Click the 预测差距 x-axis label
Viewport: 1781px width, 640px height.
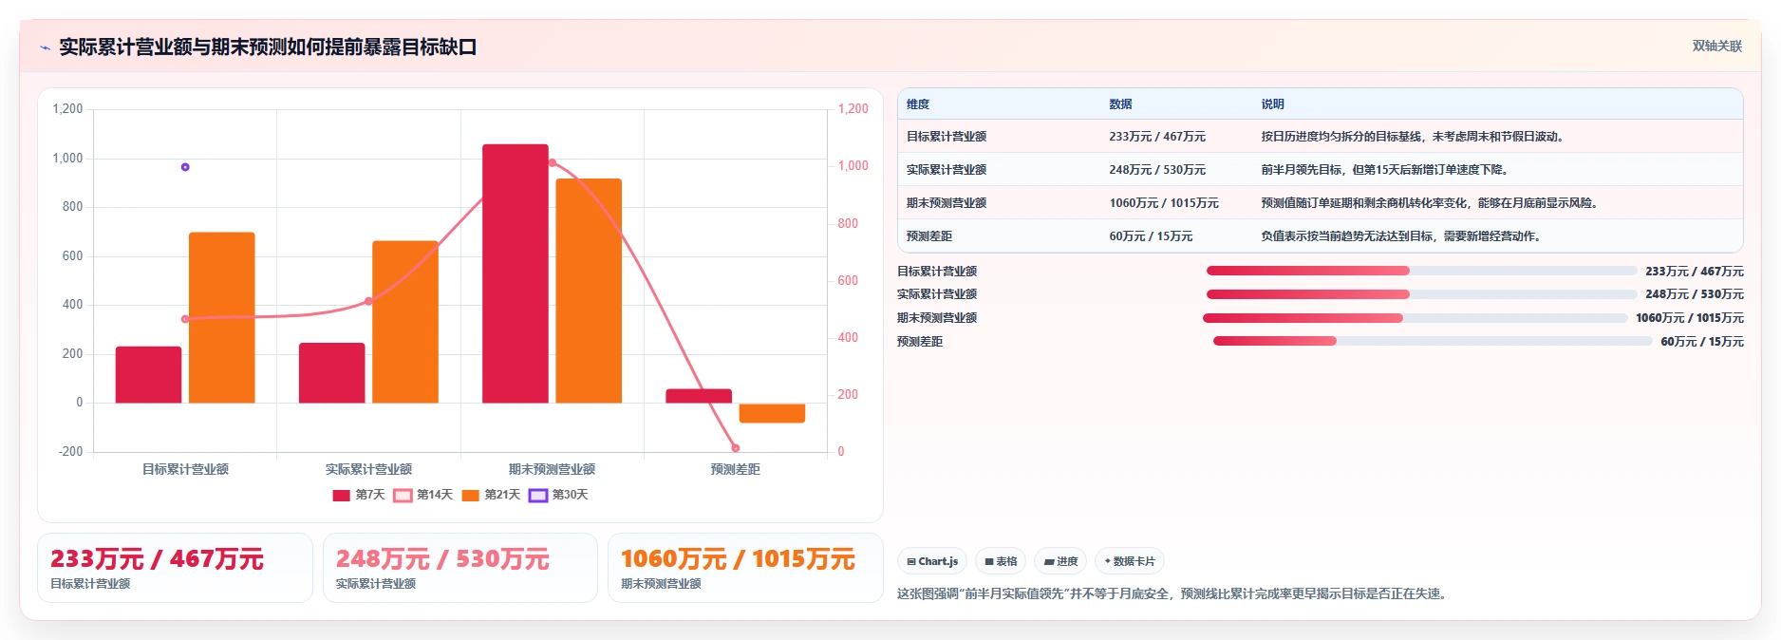736,469
